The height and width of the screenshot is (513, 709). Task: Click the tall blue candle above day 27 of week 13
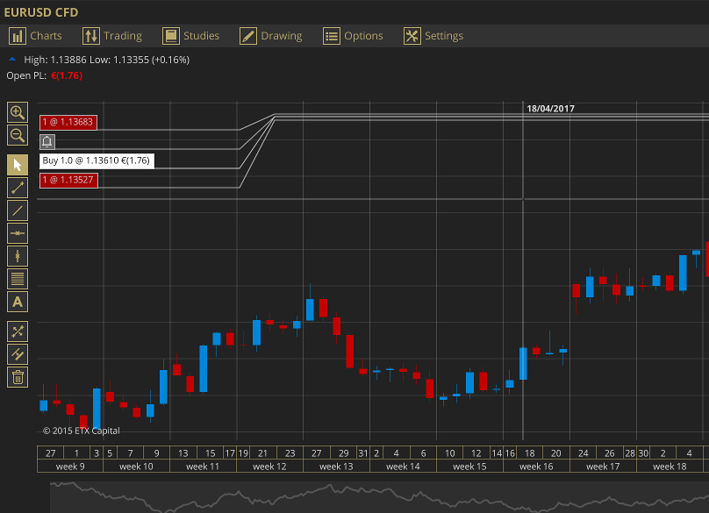click(x=310, y=310)
